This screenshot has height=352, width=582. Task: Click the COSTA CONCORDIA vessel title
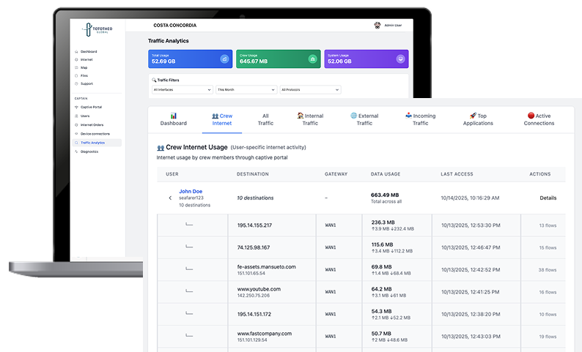pyautogui.click(x=175, y=25)
